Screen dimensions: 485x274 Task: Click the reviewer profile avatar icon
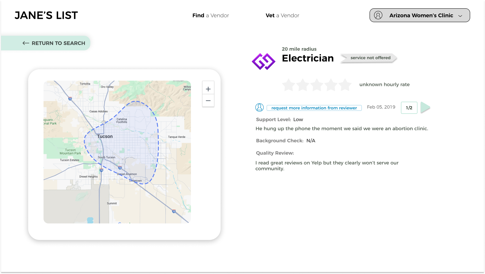point(259,108)
